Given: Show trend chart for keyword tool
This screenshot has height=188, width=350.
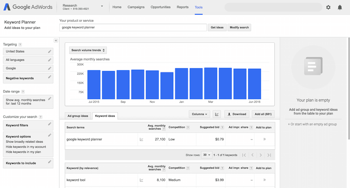Looking at the screenshot, I should point(141,180).
